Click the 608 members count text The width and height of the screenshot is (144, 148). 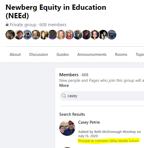click(53, 25)
